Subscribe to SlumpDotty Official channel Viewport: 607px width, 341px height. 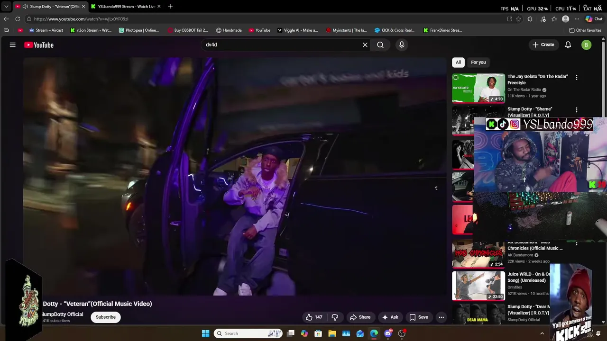tap(106, 317)
